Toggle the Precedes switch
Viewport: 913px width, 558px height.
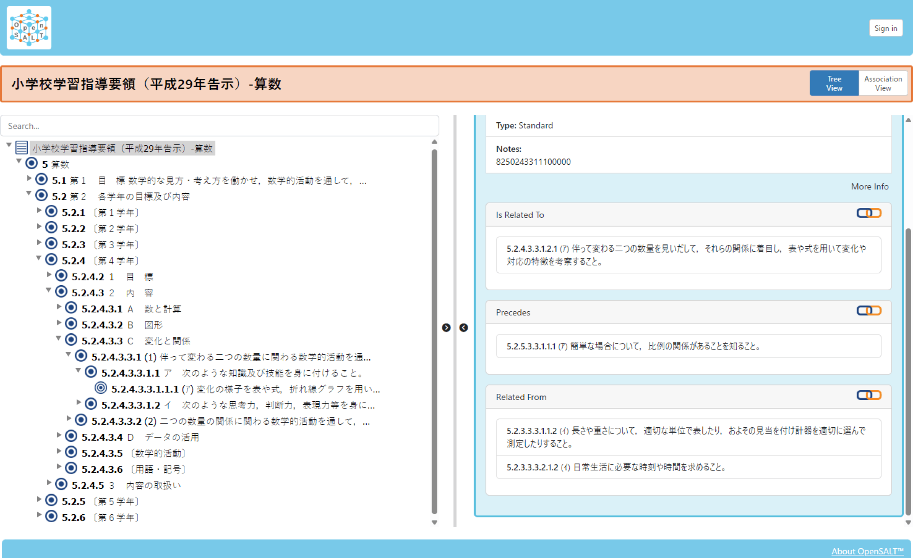868,311
